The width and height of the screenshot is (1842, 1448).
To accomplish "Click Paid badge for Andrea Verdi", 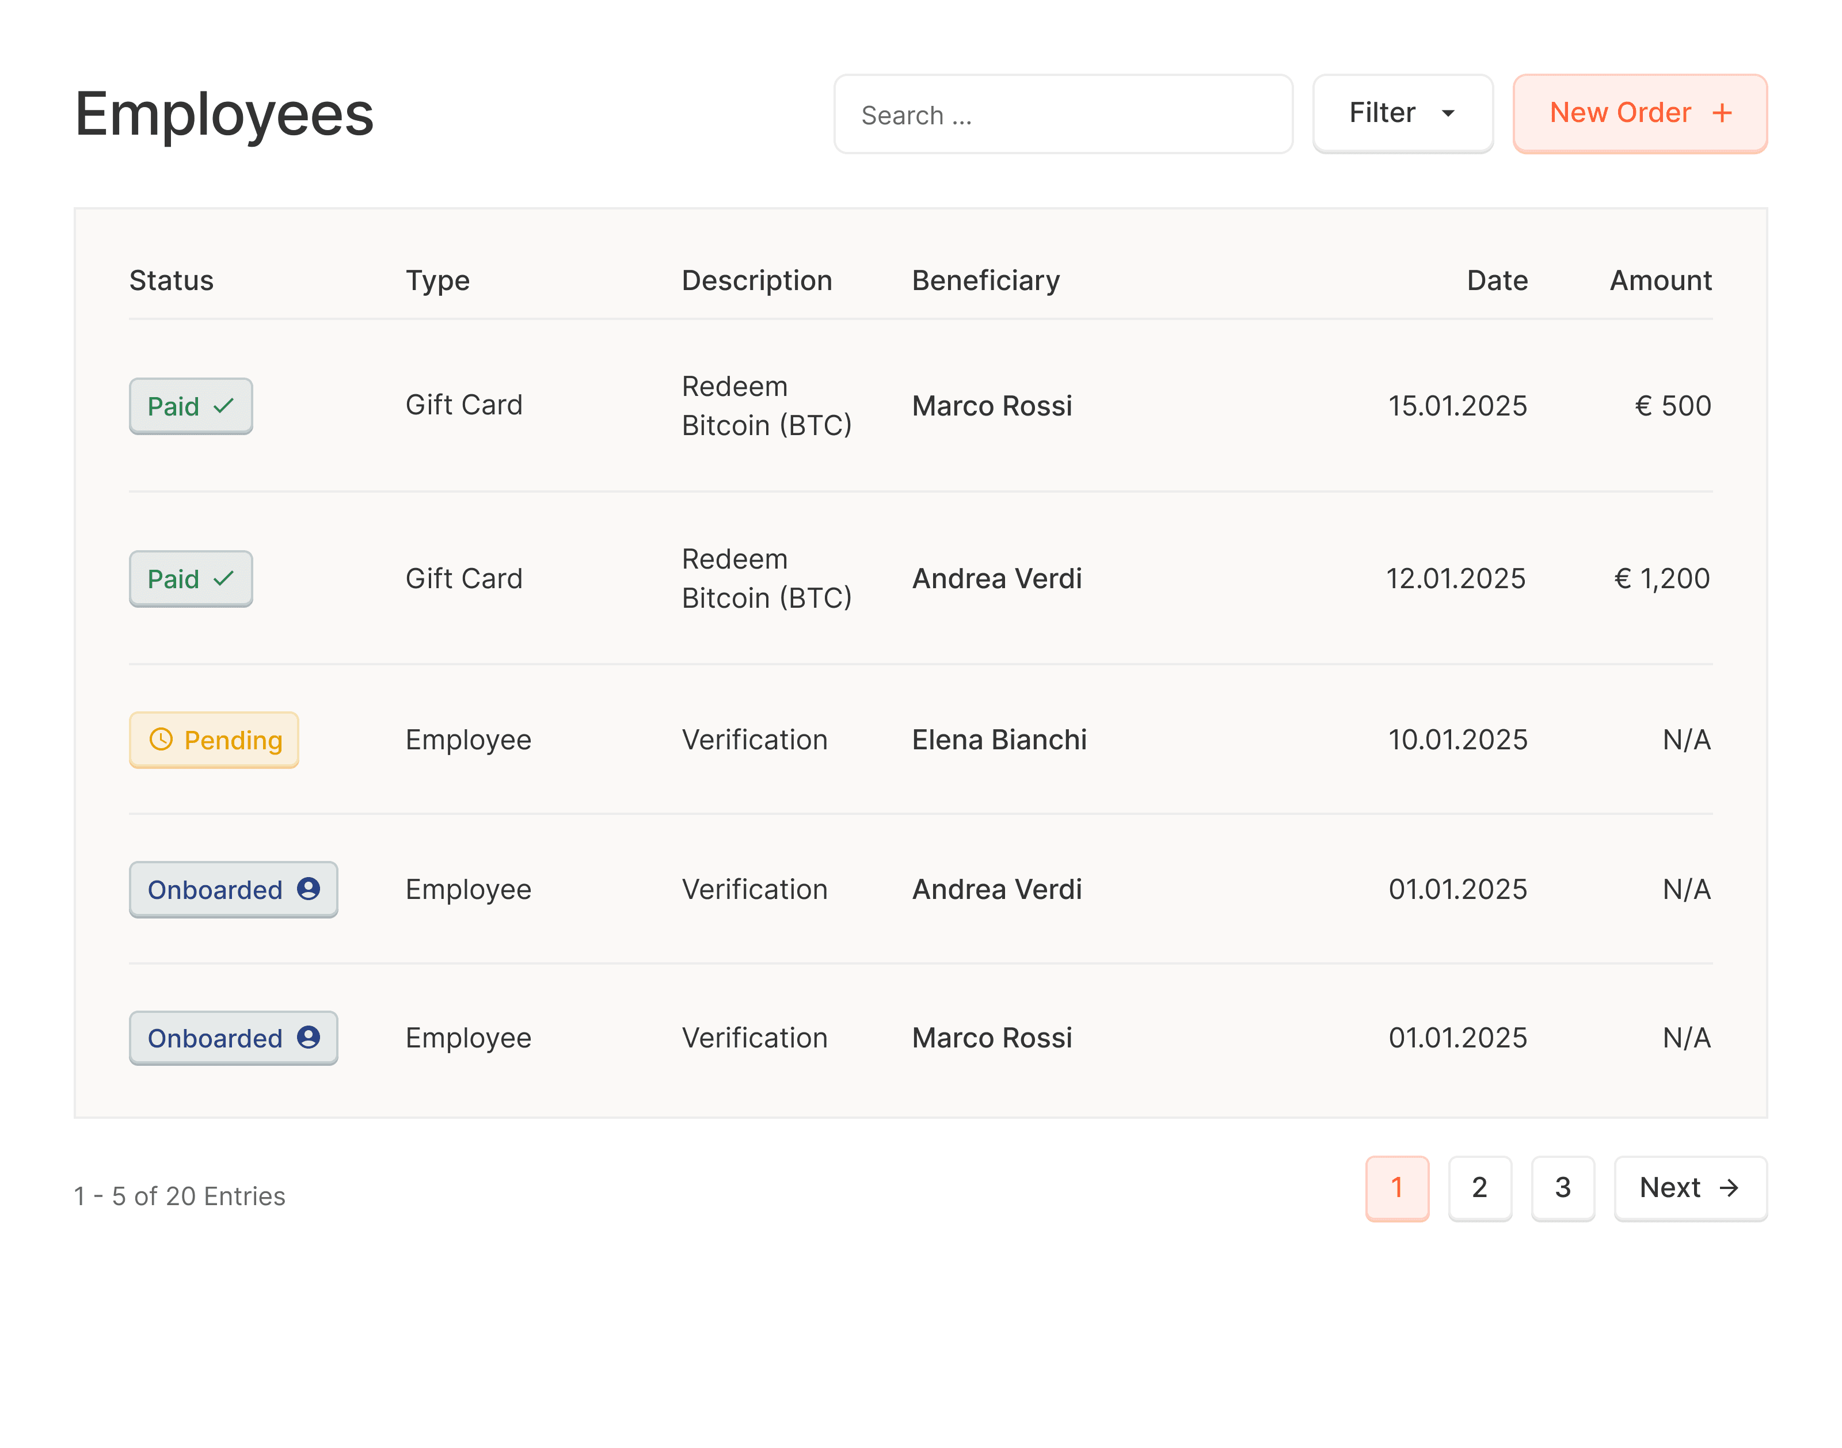I will point(191,578).
